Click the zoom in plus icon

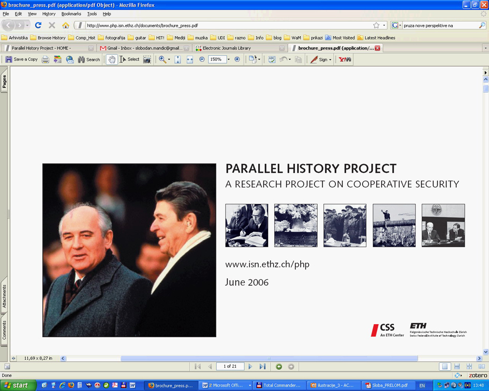pos(237,59)
